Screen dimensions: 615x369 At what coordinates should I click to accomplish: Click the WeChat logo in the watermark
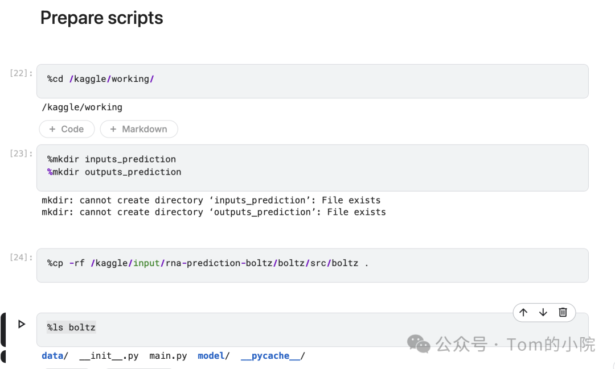[x=419, y=344]
